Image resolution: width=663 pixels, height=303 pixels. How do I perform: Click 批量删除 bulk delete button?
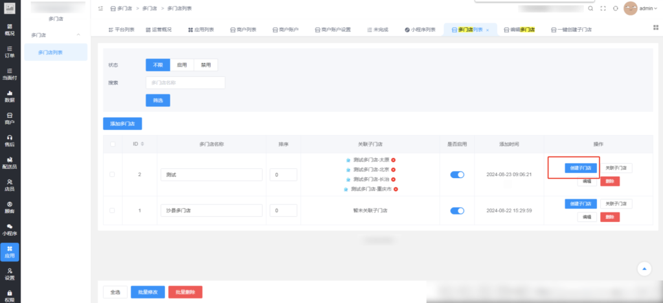click(185, 292)
